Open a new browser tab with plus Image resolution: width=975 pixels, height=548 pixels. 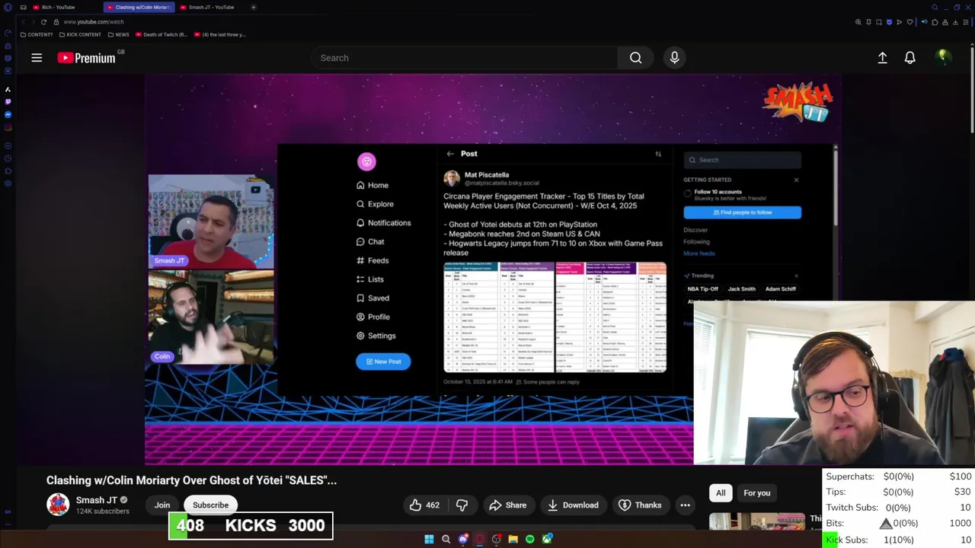pyautogui.click(x=254, y=7)
